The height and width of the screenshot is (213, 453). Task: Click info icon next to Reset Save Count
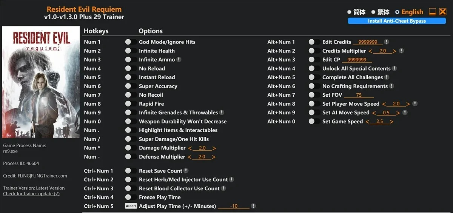pos(186,171)
